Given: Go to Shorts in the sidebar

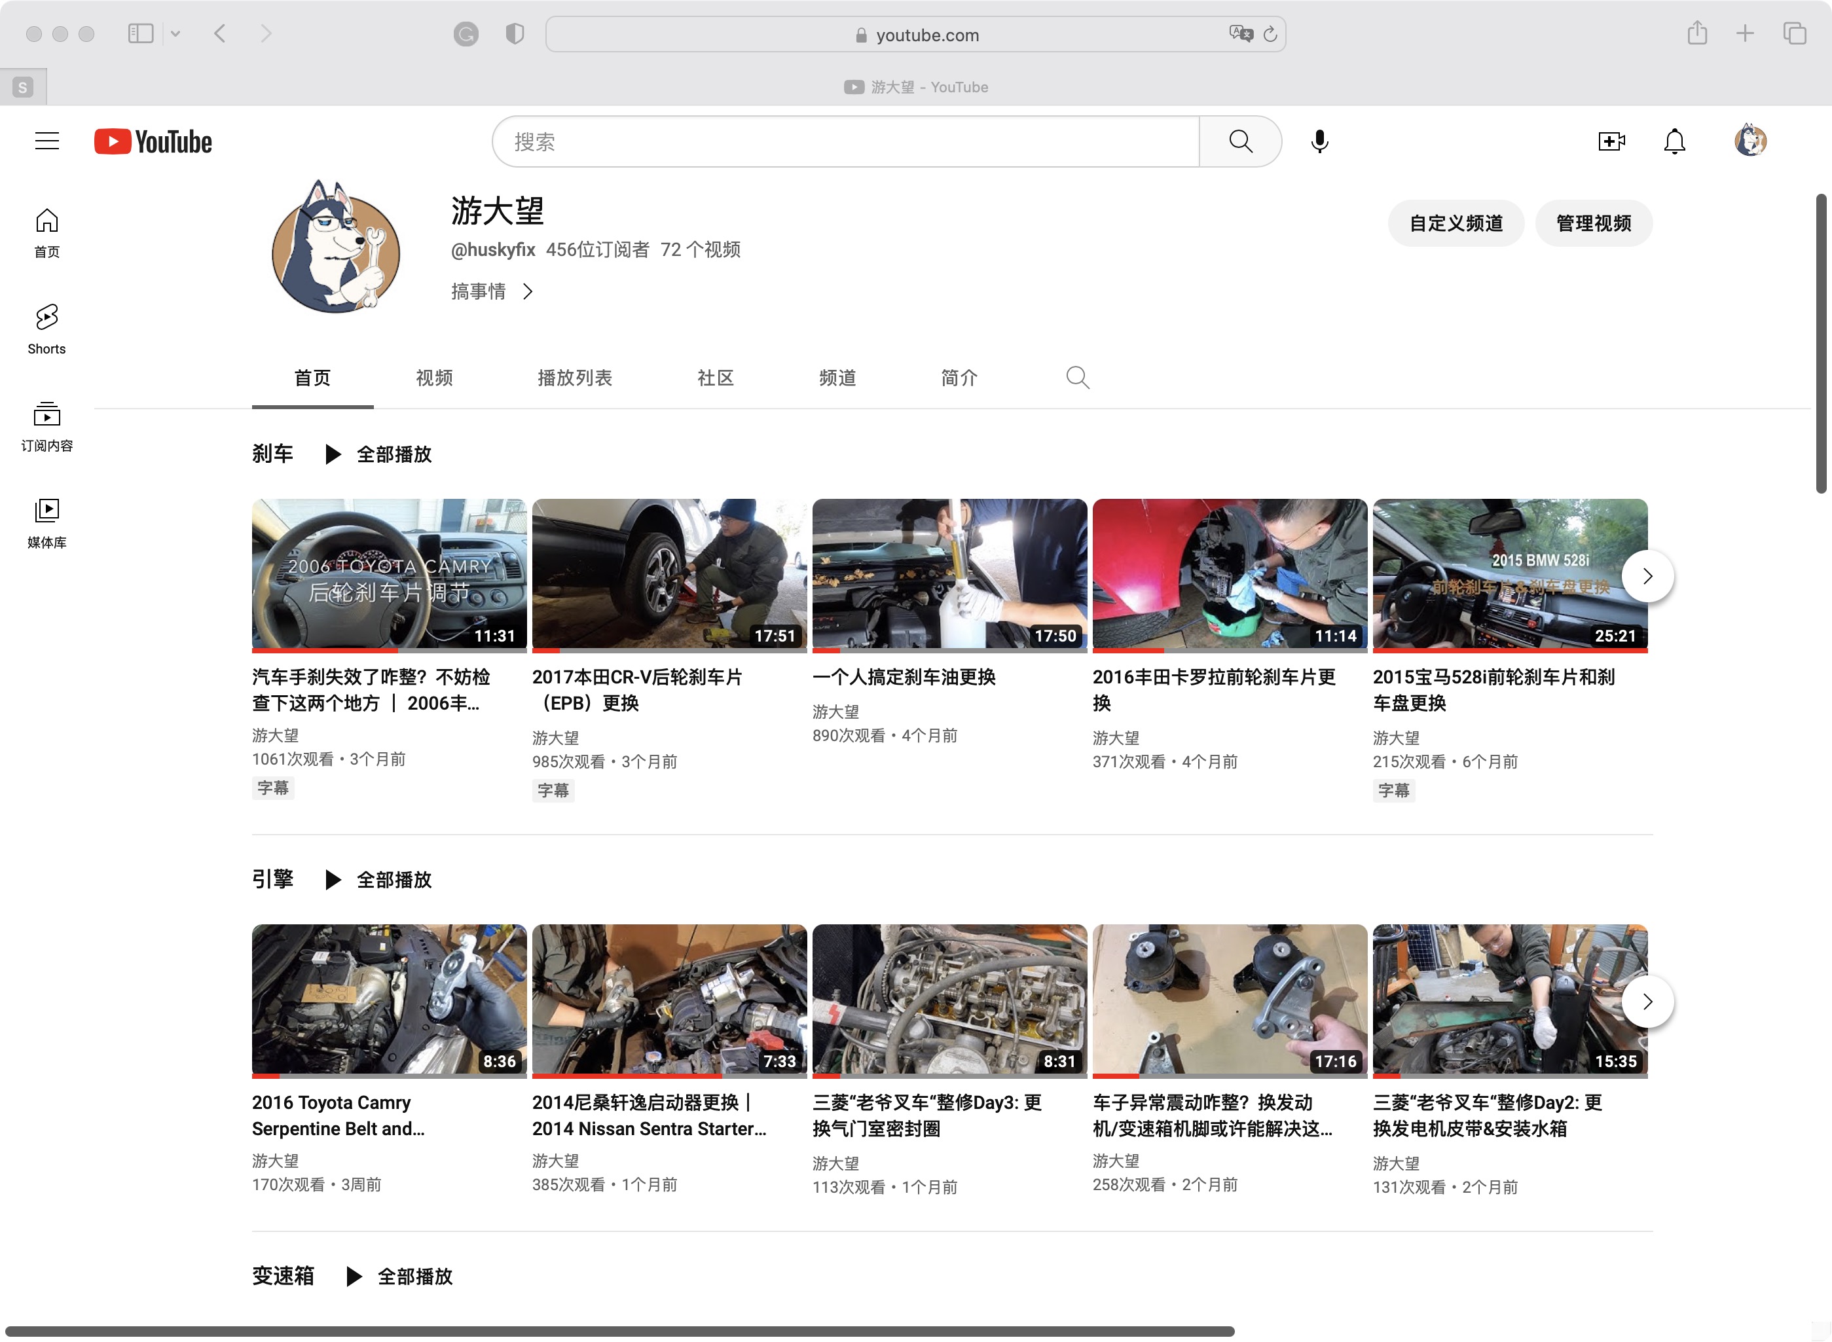Looking at the screenshot, I should pos(46,329).
